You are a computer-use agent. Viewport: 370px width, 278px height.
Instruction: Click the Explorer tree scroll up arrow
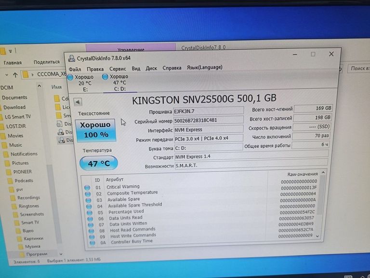[40, 86]
